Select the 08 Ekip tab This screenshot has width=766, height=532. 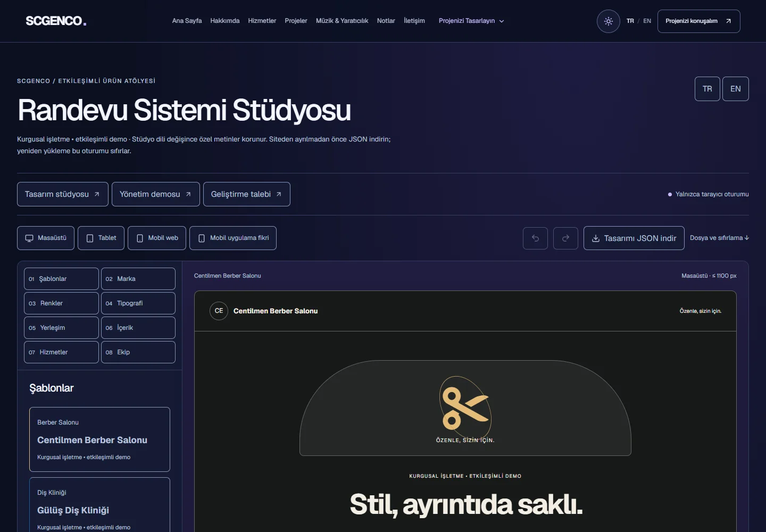[x=138, y=352]
